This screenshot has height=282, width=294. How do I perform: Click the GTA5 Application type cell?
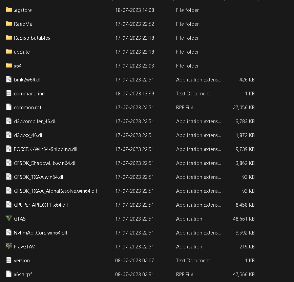click(x=189, y=219)
